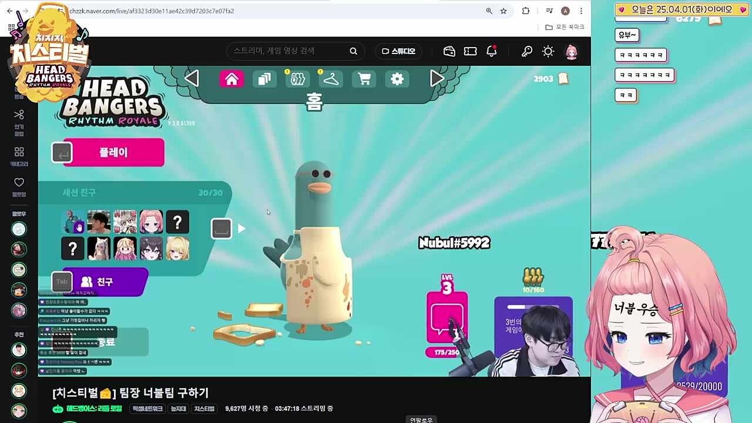Viewport: 752px width, 423px height.
Task: Click the question-mark slot in top friend row
Action: pyautogui.click(x=177, y=222)
